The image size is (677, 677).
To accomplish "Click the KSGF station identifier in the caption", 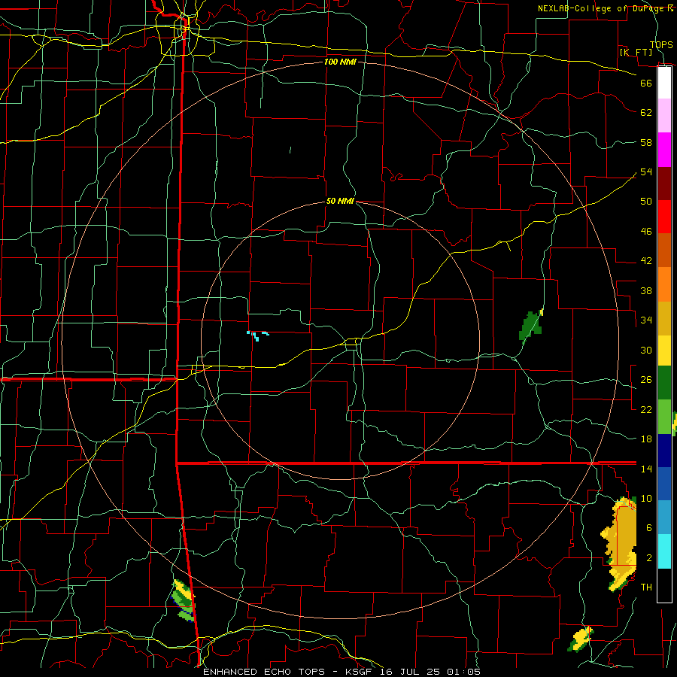I will tap(360, 672).
